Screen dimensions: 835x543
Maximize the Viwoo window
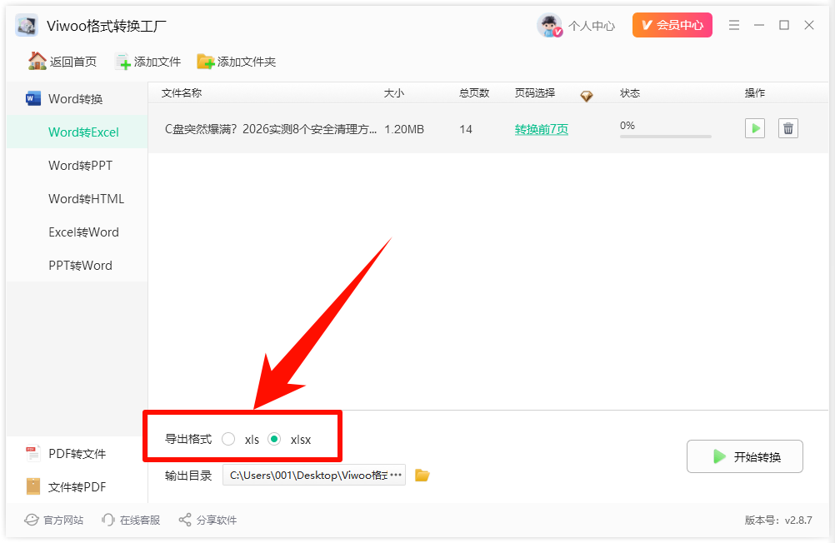(x=784, y=25)
